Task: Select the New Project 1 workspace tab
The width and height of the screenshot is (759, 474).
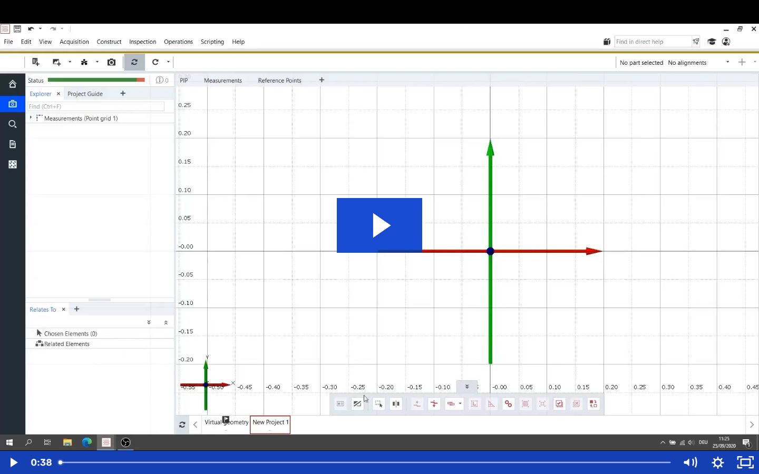Action: (270, 422)
